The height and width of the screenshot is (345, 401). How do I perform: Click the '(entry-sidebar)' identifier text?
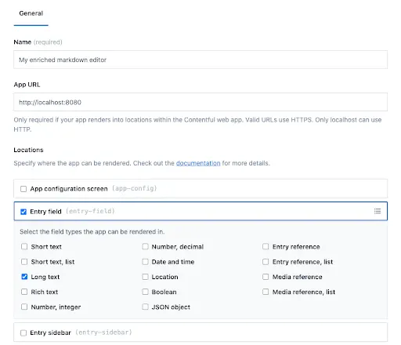[103, 332]
